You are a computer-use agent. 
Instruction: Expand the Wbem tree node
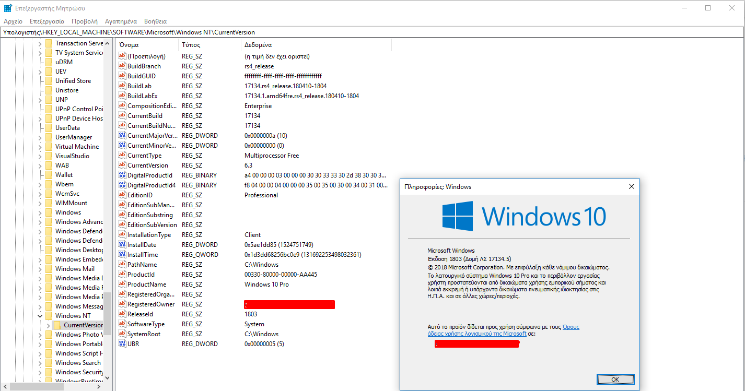pos(40,184)
